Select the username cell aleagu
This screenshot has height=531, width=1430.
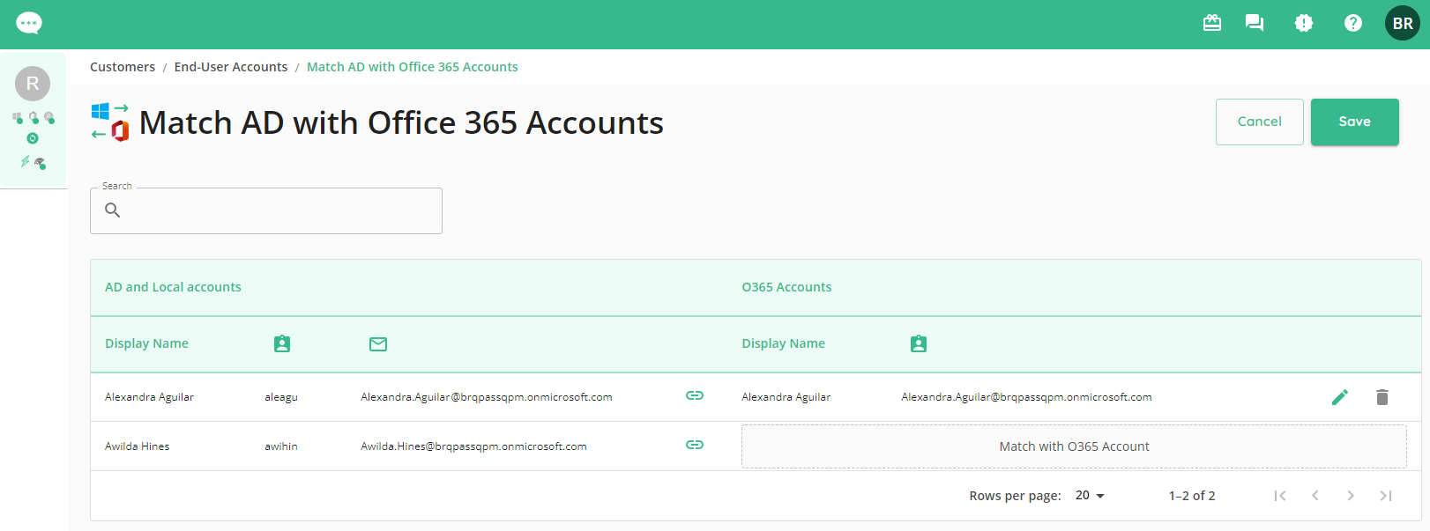(x=281, y=397)
